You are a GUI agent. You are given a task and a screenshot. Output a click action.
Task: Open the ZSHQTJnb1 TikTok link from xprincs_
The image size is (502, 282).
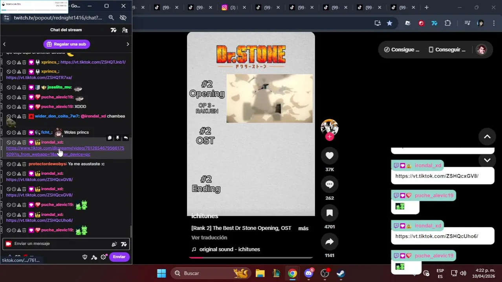pyautogui.click(x=93, y=62)
